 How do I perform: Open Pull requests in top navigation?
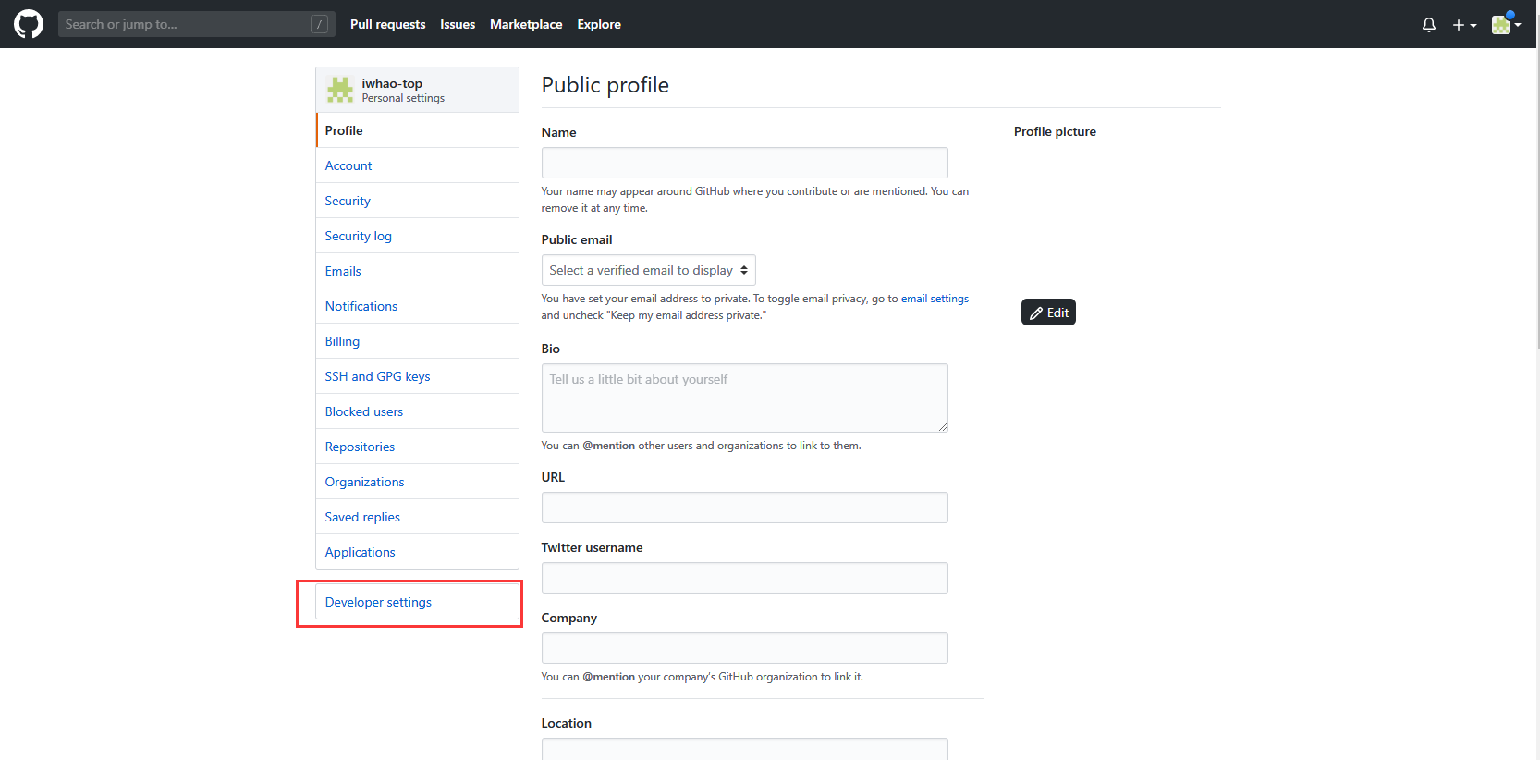pyautogui.click(x=387, y=24)
